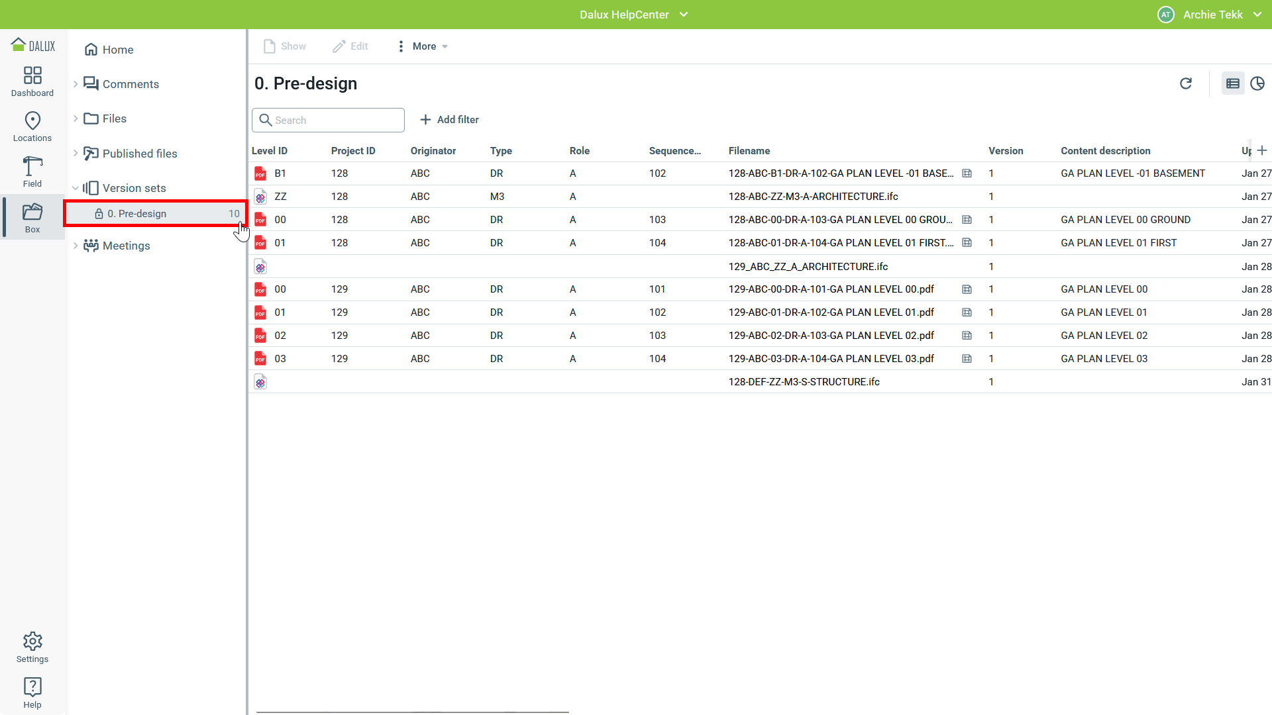Click into the Search field
The width and height of the screenshot is (1272, 715).
pyautogui.click(x=335, y=120)
